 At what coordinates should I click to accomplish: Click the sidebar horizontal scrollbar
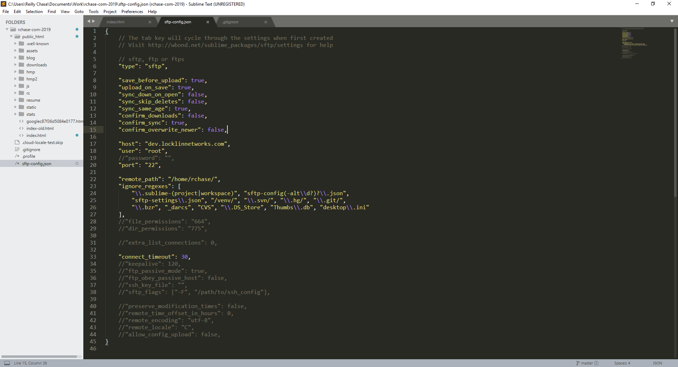pyautogui.click(x=39, y=356)
